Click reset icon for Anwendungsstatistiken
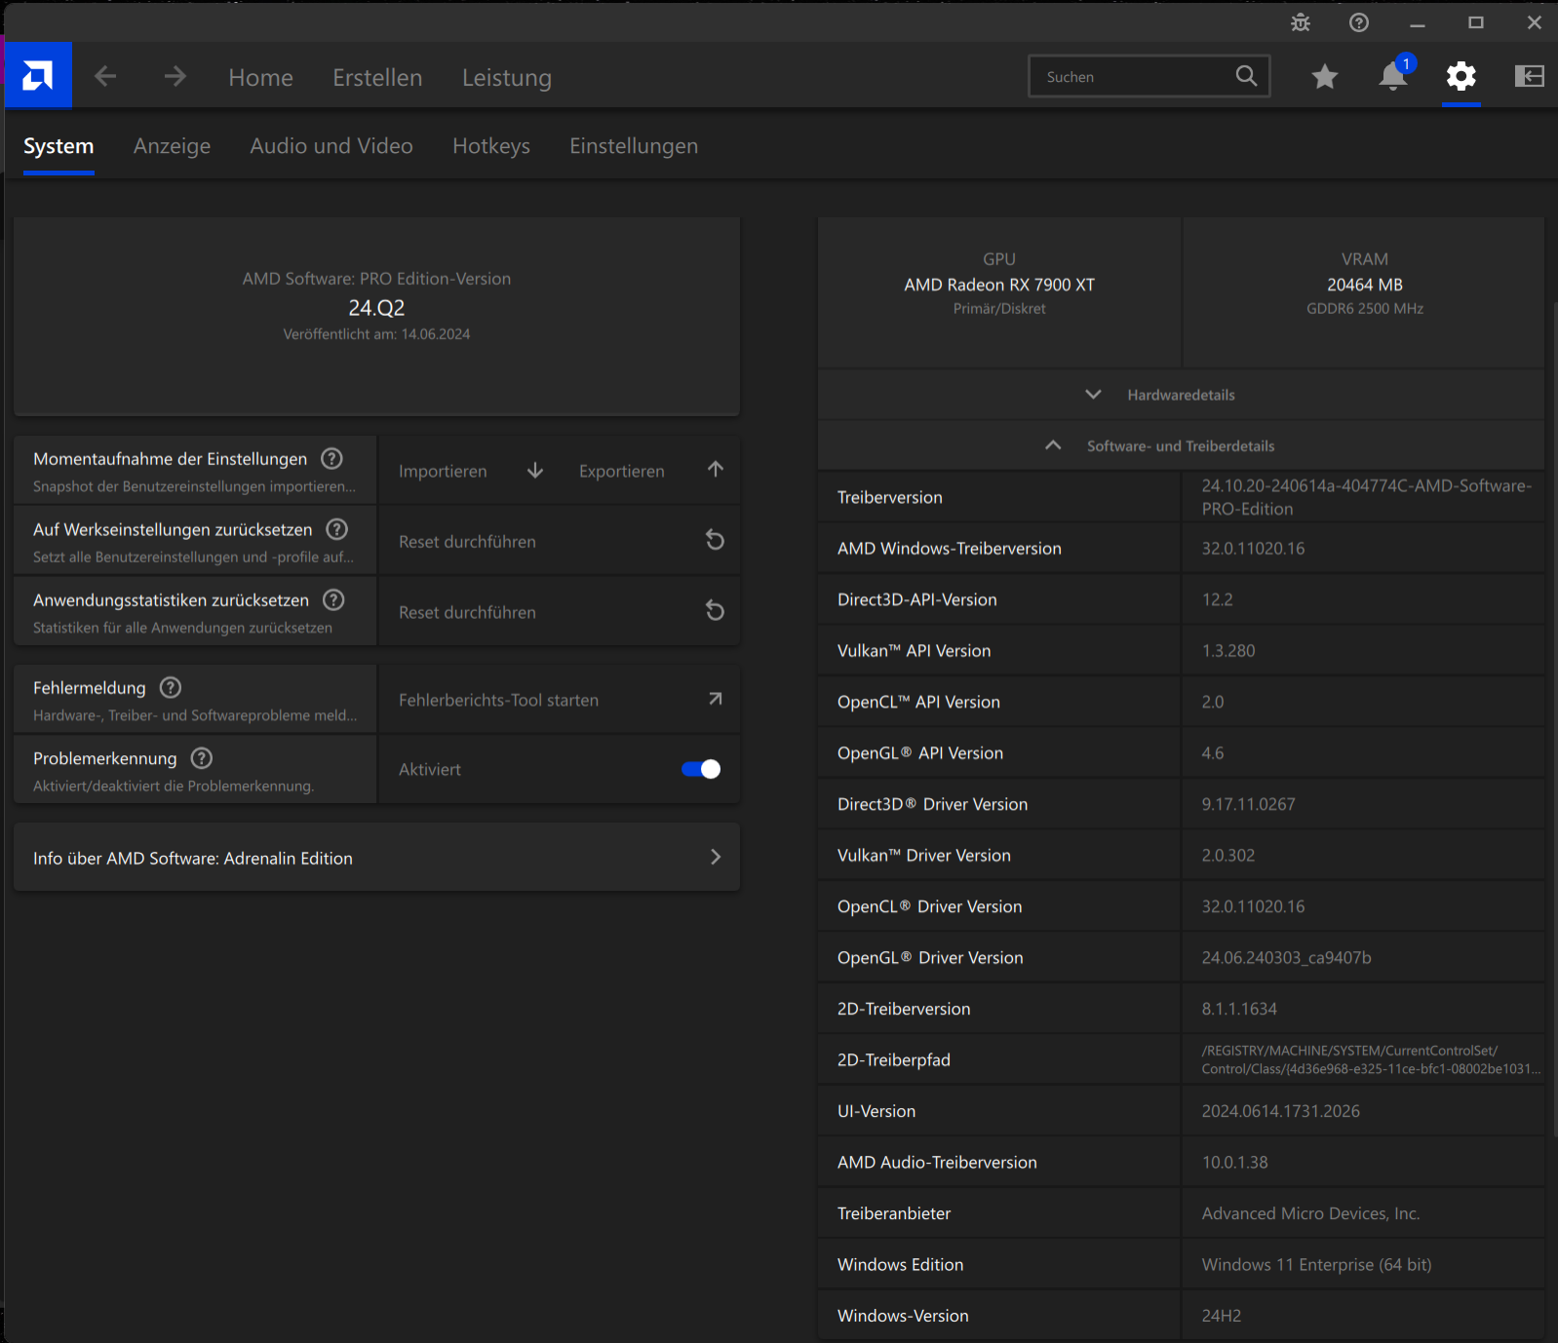Viewport: 1558px width, 1343px height. pos(715,611)
